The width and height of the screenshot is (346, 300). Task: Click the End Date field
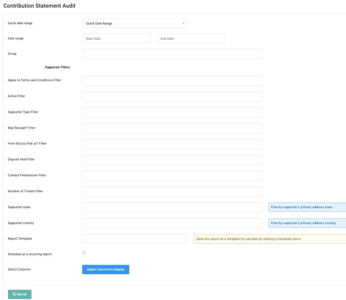[x=191, y=38]
